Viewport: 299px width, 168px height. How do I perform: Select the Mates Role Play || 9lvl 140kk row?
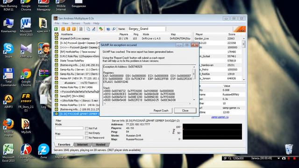click(77, 87)
